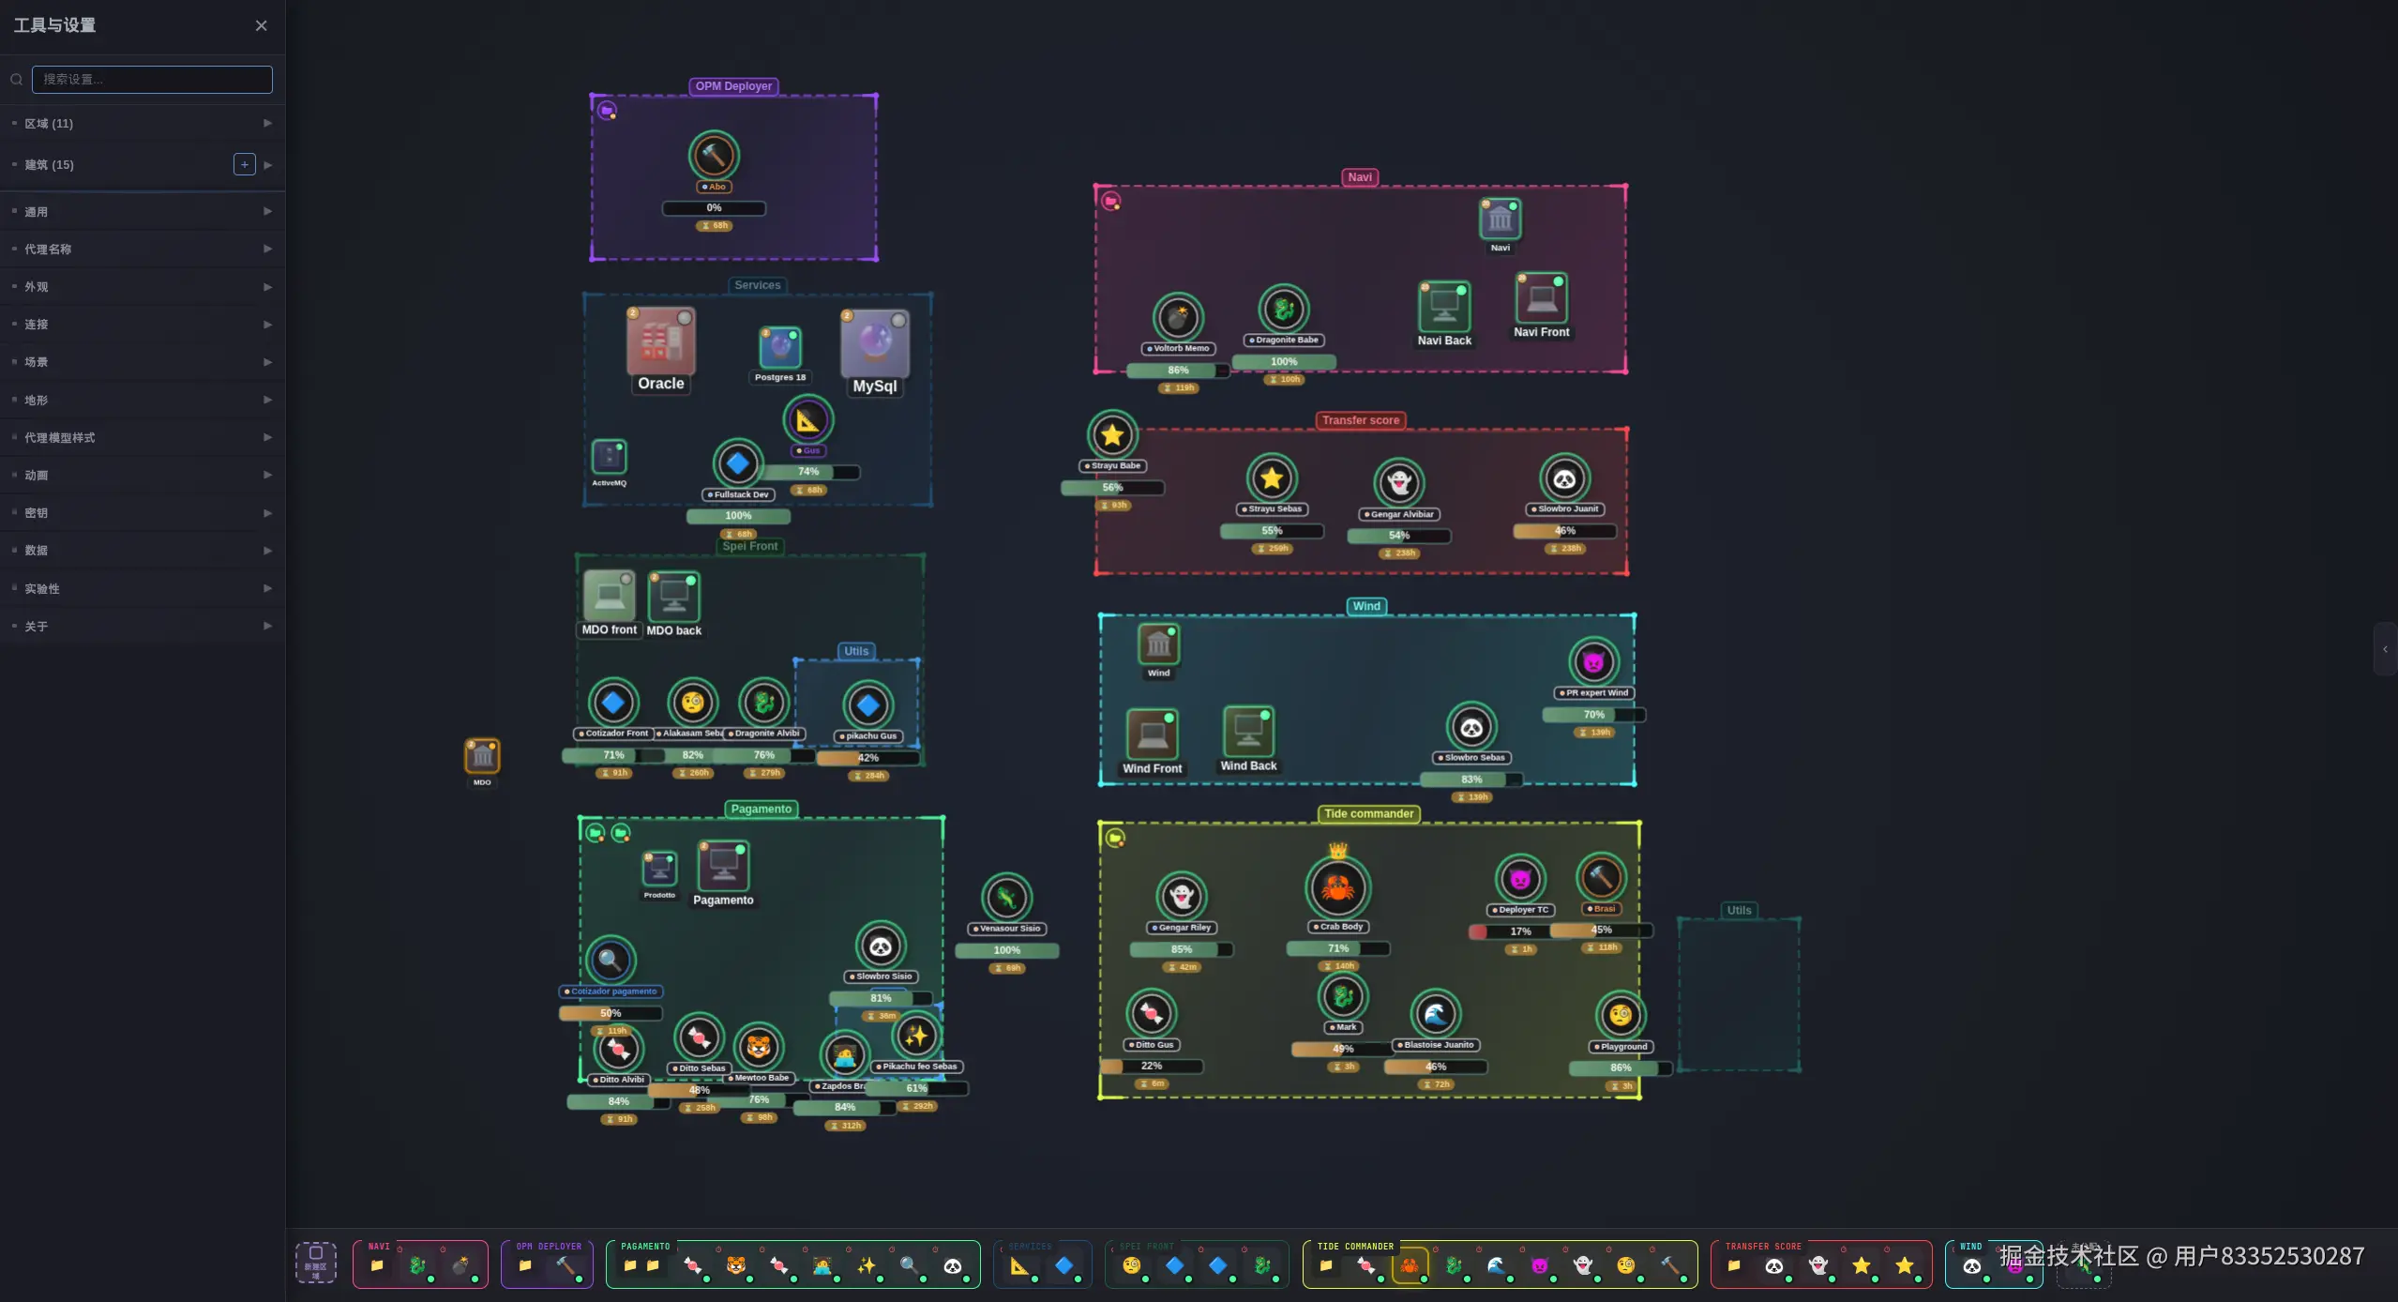Select the Navi Back computer building
Screen dimensions: 2398x1302
[1444, 306]
